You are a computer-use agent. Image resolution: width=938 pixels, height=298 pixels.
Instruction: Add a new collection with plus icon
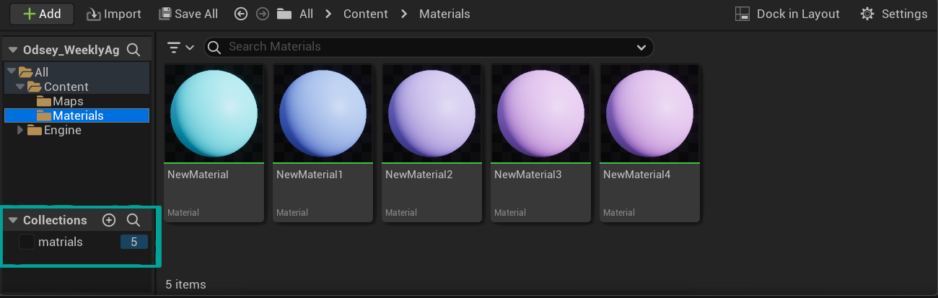pyautogui.click(x=109, y=220)
